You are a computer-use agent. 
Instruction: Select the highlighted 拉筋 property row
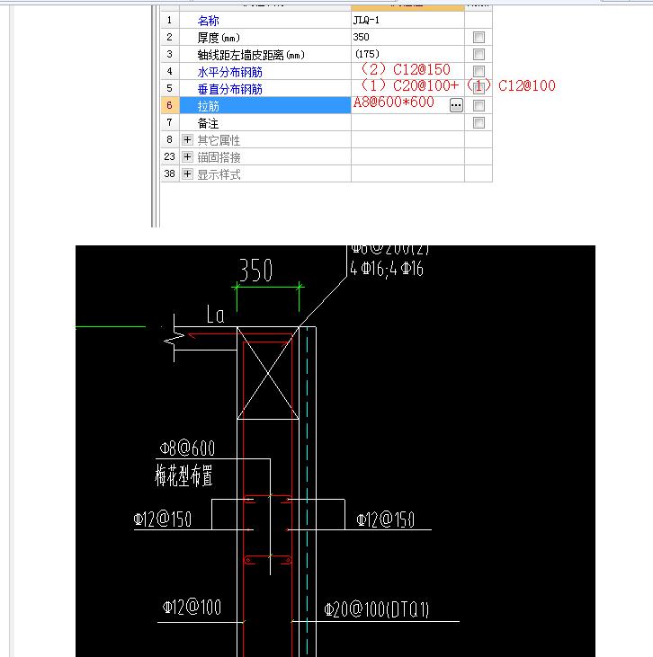coord(265,105)
